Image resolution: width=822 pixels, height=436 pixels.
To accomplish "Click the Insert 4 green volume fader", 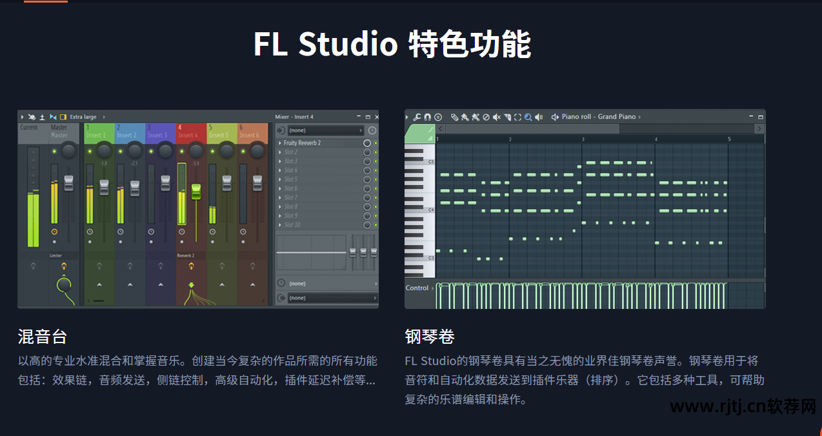I will point(196,192).
